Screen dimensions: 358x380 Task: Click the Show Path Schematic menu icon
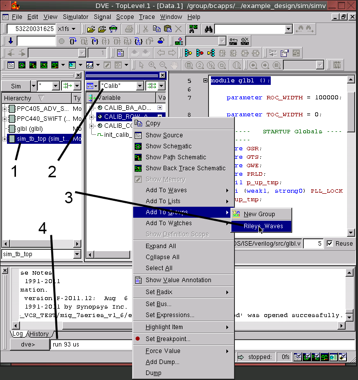pyautogui.click(x=138, y=157)
